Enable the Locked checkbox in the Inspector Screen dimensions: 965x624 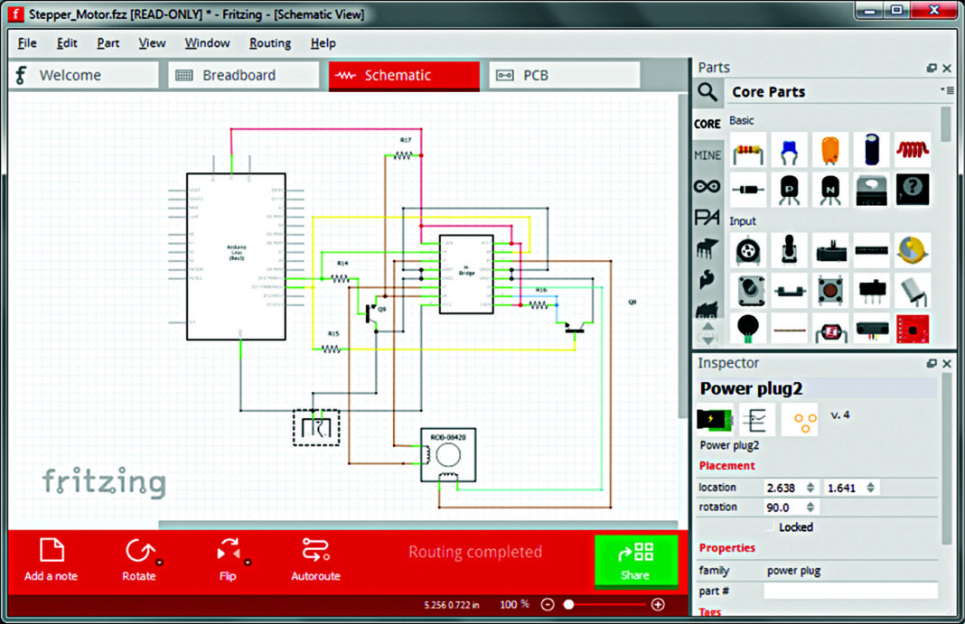pyautogui.click(x=770, y=527)
